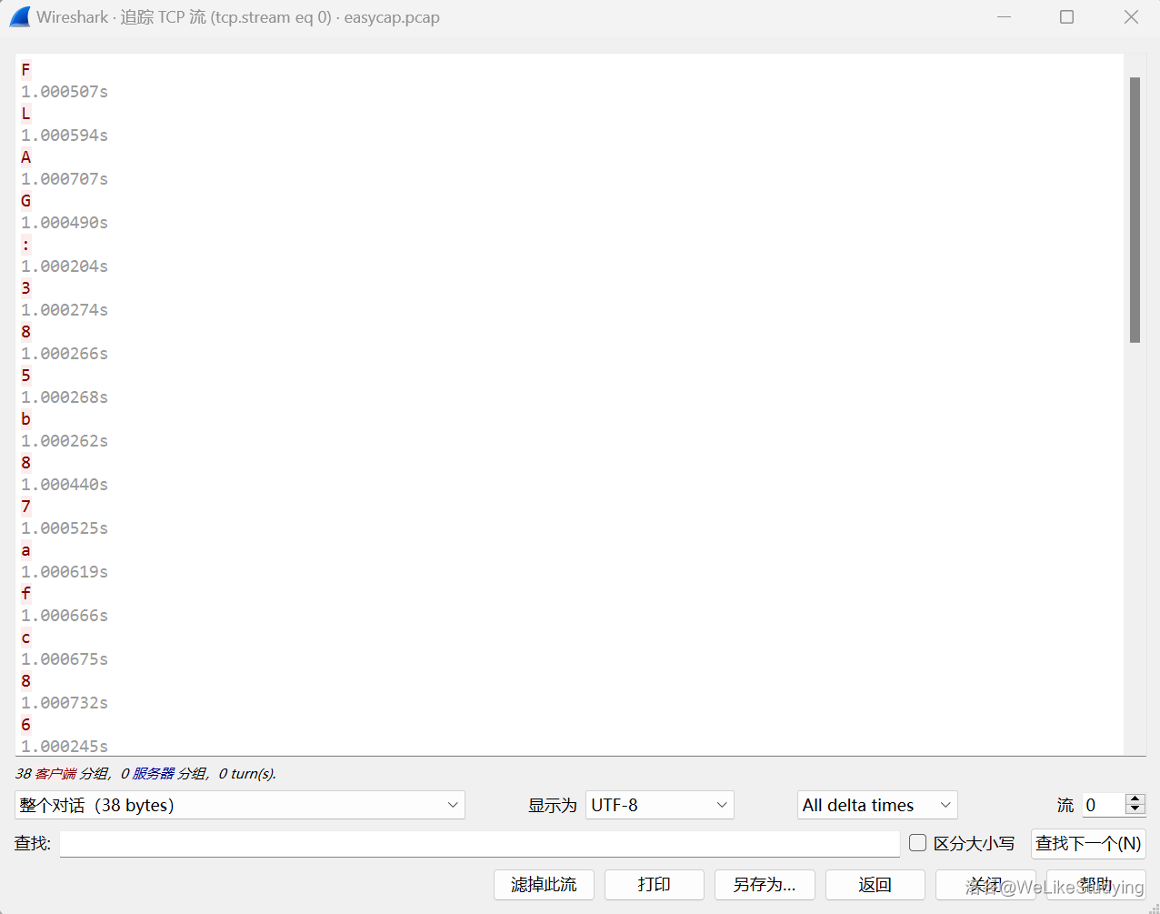Click the Wireshark shark fin title icon
Image resolution: width=1160 pixels, height=914 pixels.
click(20, 17)
